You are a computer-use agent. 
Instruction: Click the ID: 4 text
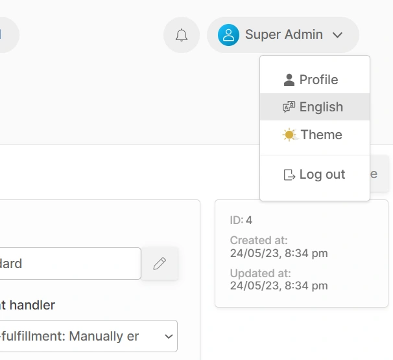coord(241,220)
